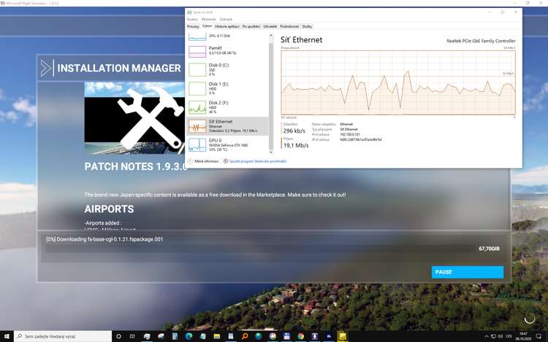Viewport: 548px width, 342px height.
Task: Open Google Chrome from the taskbar
Action: (x=300, y=336)
